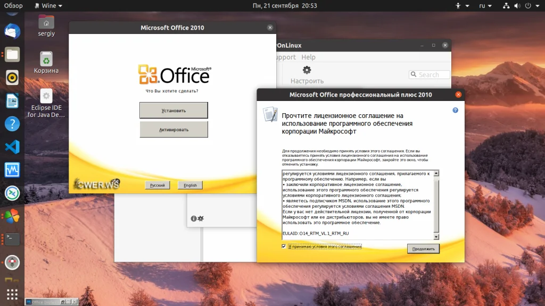Click the volume speaker icon
This screenshot has height=306, width=545.
coord(517,5)
